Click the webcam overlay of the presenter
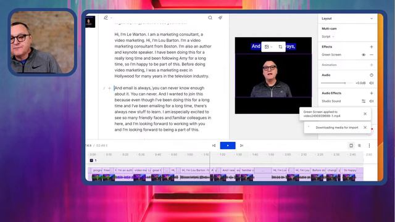395x222 pixels. pos(43,42)
